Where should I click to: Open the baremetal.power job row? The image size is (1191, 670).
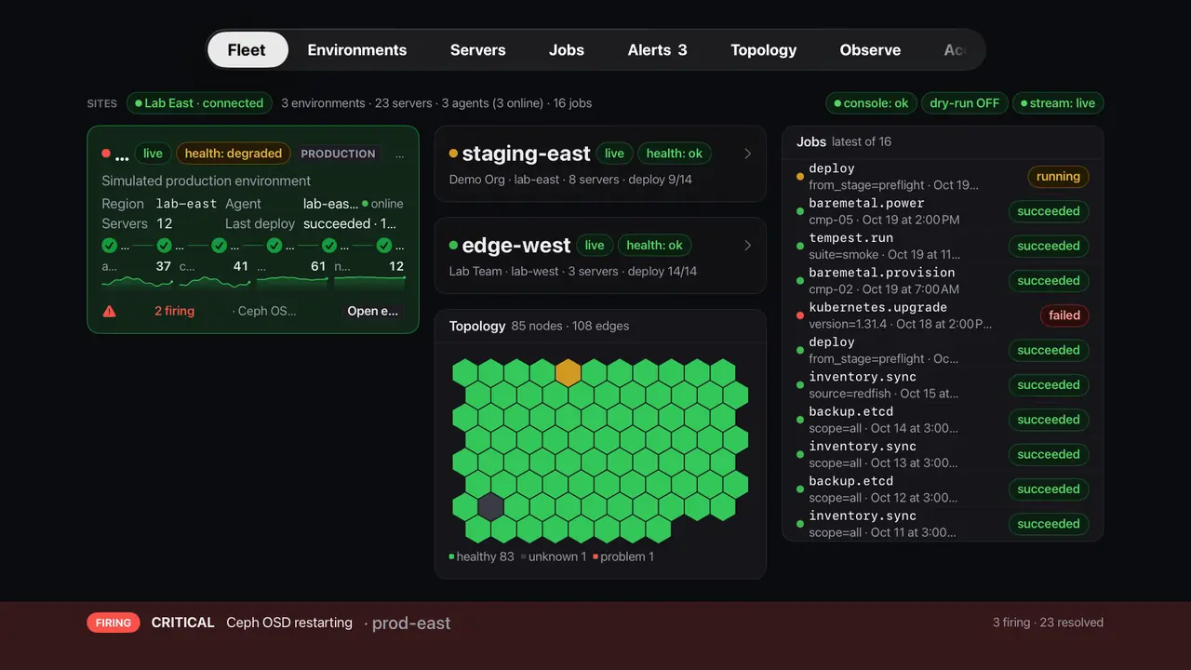pos(943,211)
